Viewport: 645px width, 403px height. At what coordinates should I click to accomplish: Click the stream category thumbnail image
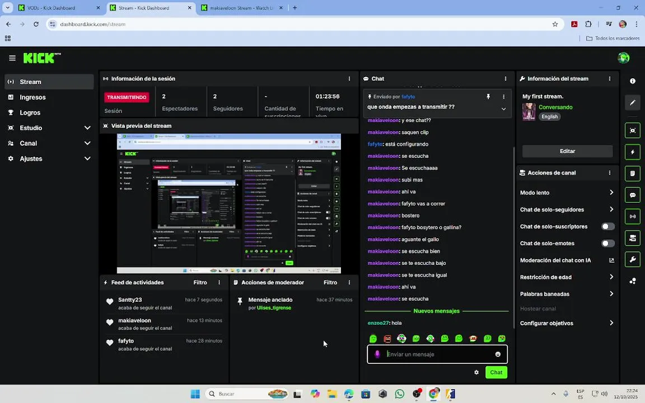[529, 112]
